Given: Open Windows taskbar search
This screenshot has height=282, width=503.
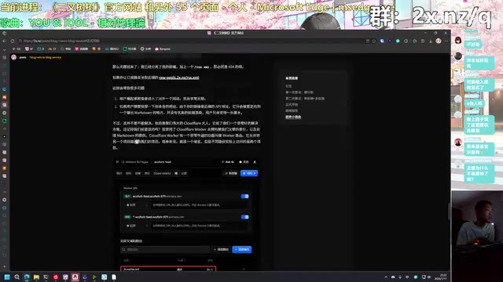Looking at the screenshot, I should [17, 277].
